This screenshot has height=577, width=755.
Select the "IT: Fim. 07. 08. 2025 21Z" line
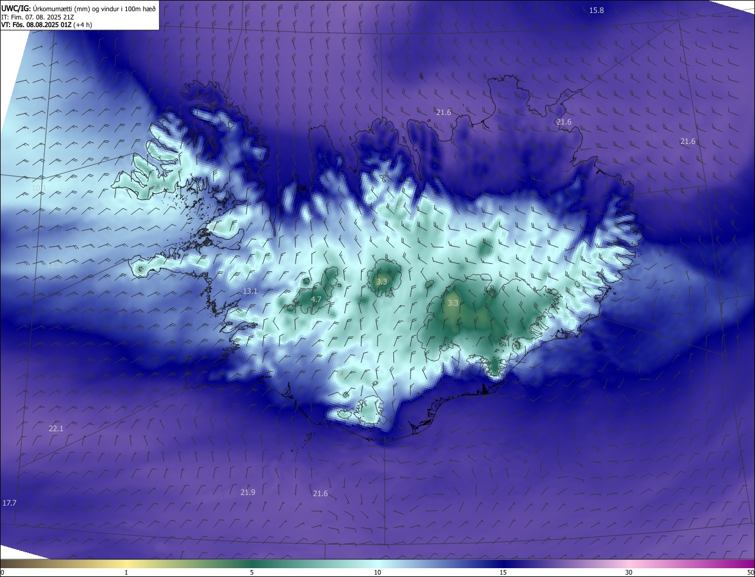(x=37, y=17)
